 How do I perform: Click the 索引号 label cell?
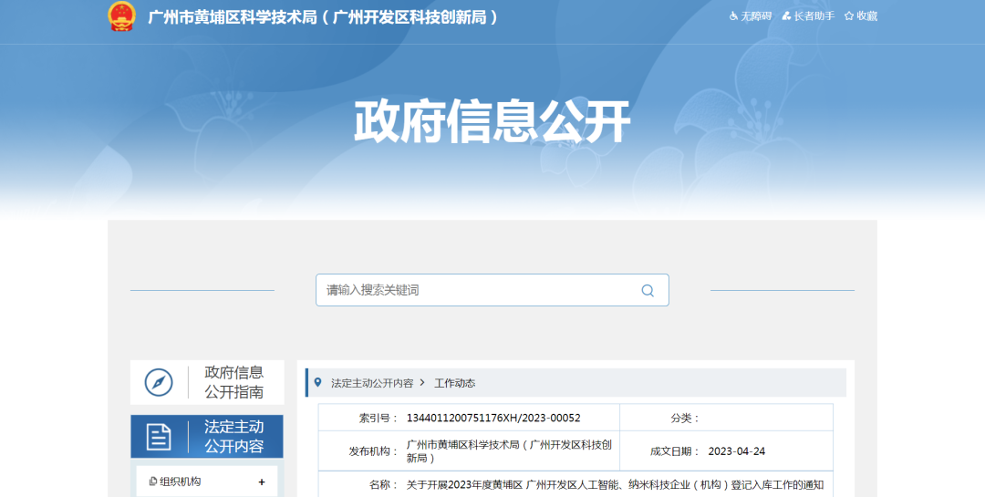click(378, 418)
